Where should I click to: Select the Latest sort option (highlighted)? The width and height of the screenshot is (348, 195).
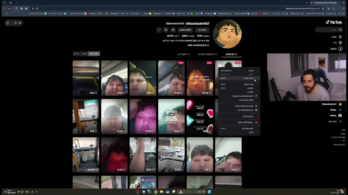tap(94, 54)
